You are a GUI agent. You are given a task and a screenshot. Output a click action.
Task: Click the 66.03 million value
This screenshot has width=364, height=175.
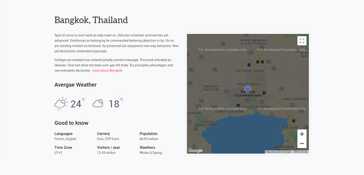pos(149,139)
